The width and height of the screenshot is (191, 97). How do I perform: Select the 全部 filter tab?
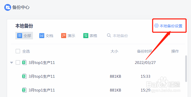click(24, 36)
